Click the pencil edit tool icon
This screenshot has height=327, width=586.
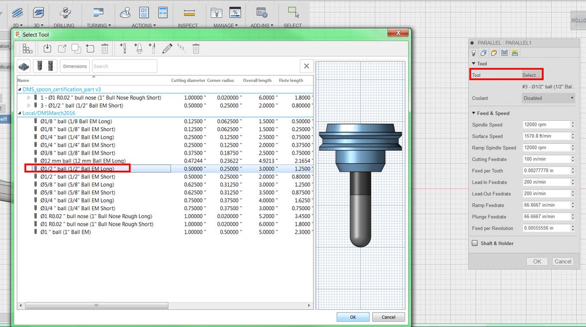tap(167, 49)
